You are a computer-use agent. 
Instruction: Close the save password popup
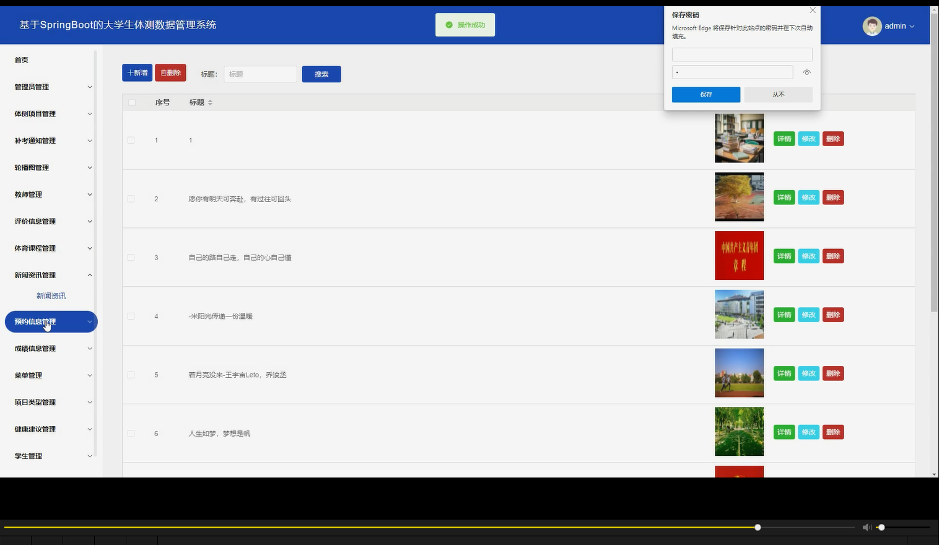point(813,11)
